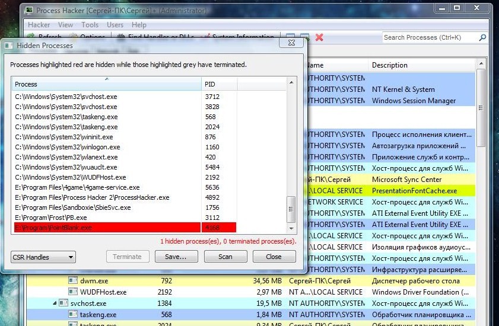
Task: Click the taskeng.exe 568 process icon in main list
Action: click(x=73, y=315)
